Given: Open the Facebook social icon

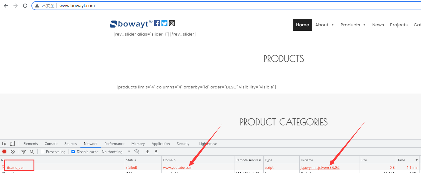Looking at the screenshot, I should (x=157, y=23).
